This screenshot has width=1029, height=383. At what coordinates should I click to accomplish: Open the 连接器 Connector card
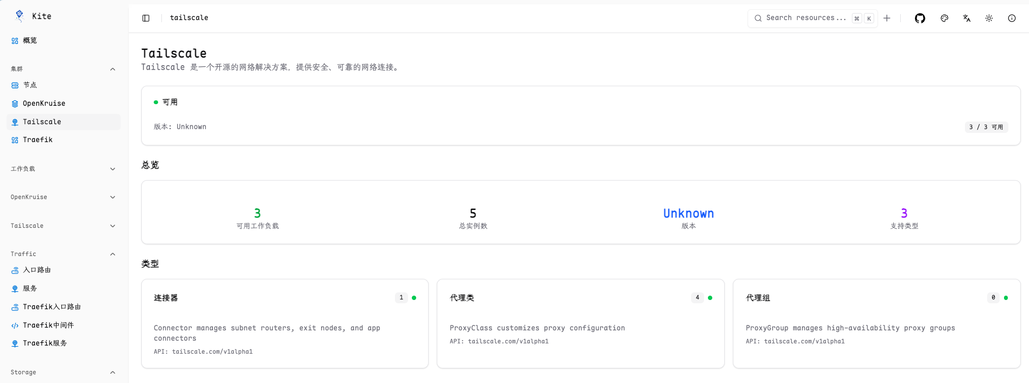pyautogui.click(x=285, y=324)
